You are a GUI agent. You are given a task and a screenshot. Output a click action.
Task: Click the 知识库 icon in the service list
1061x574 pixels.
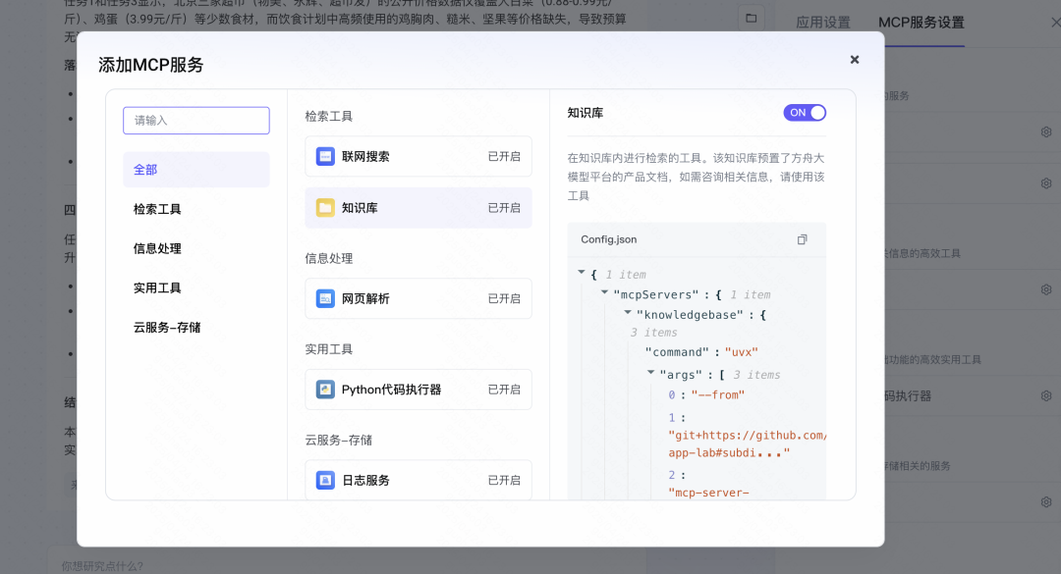324,207
